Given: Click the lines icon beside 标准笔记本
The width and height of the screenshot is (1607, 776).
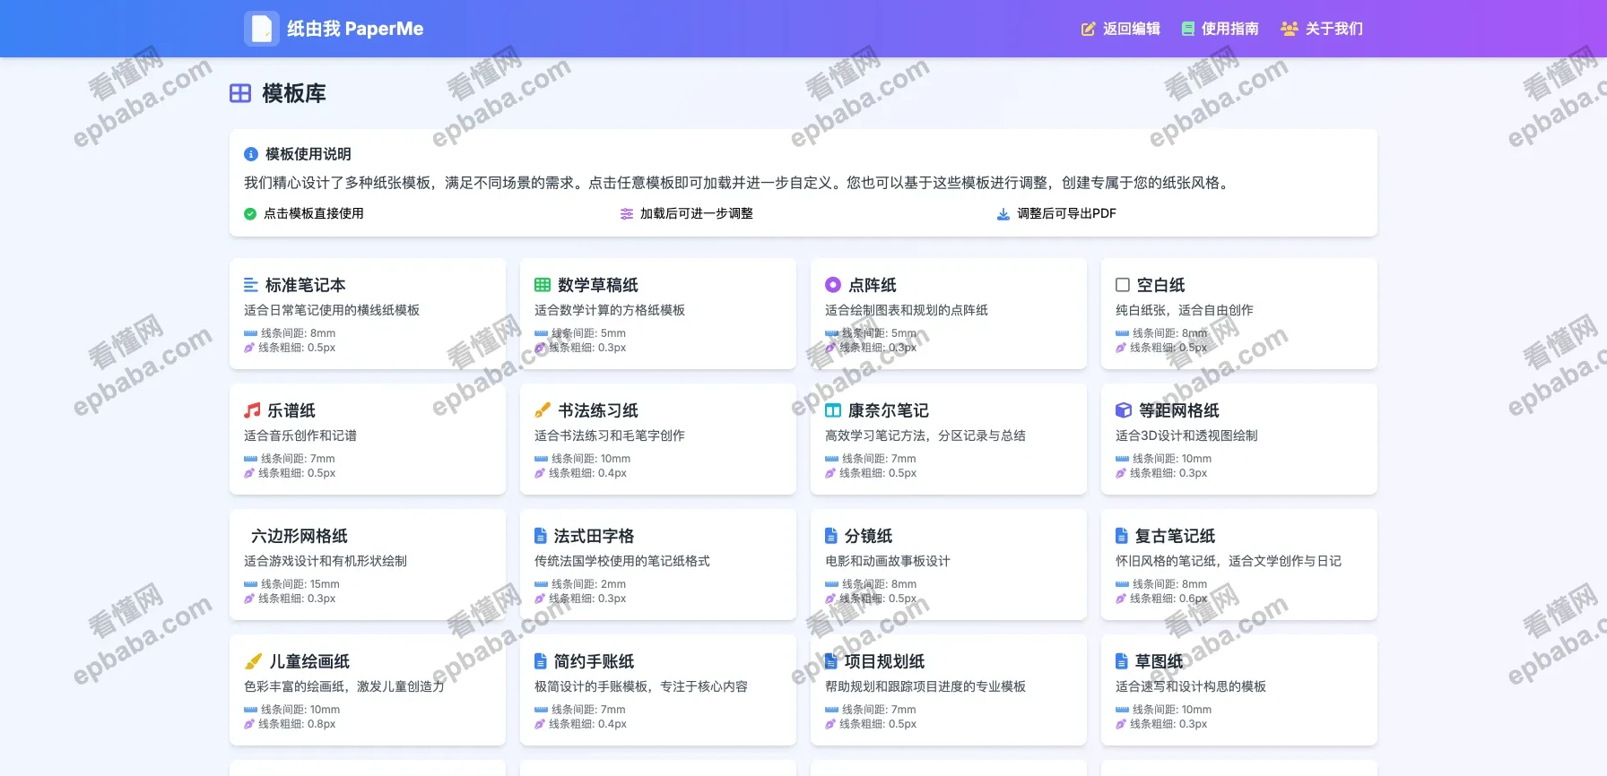Looking at the screenshot, I should point(251,285).
